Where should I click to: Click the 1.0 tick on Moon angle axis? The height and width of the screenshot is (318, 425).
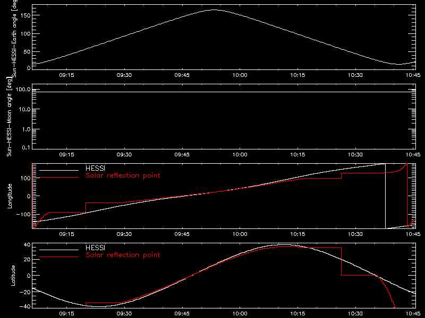tap(26, 129)
